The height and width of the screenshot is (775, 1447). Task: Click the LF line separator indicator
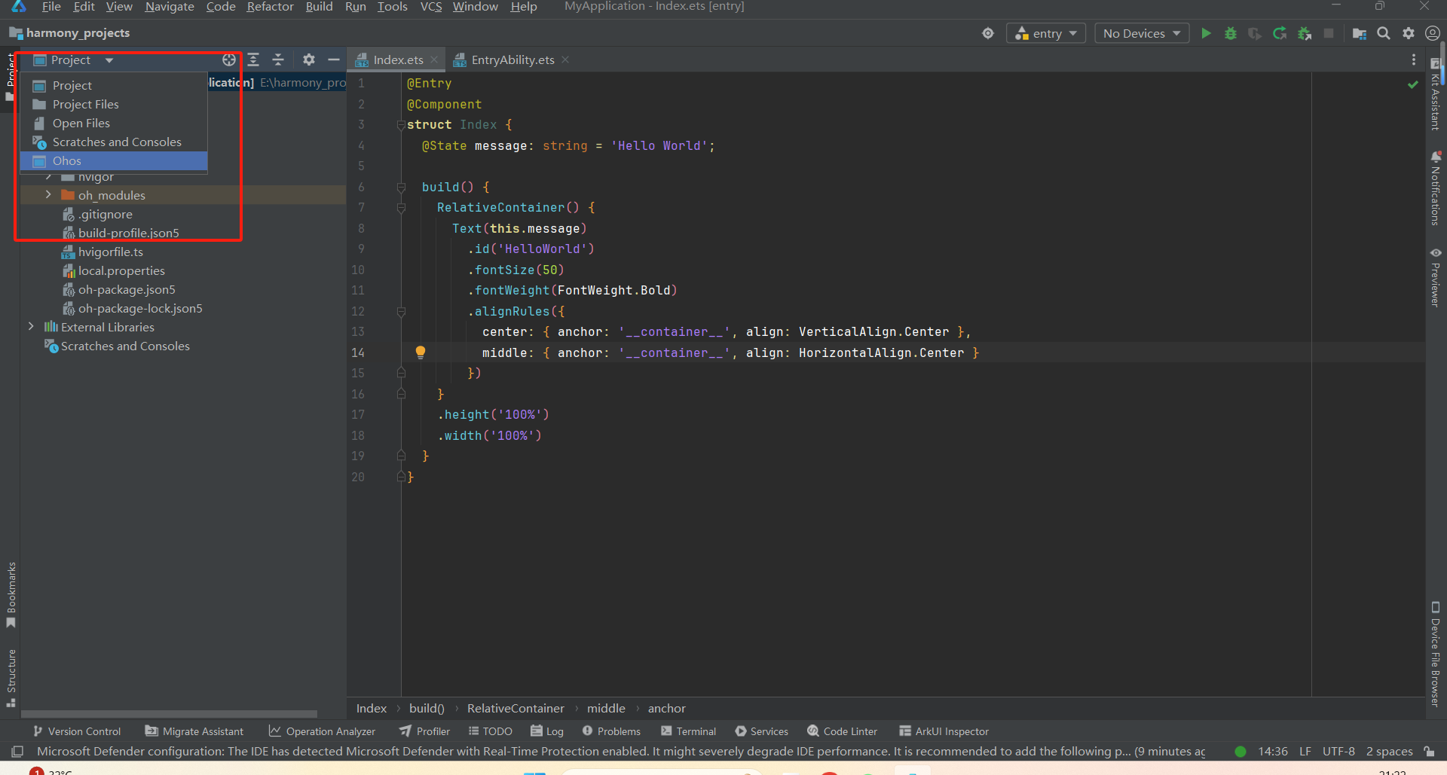[1305, 751]
